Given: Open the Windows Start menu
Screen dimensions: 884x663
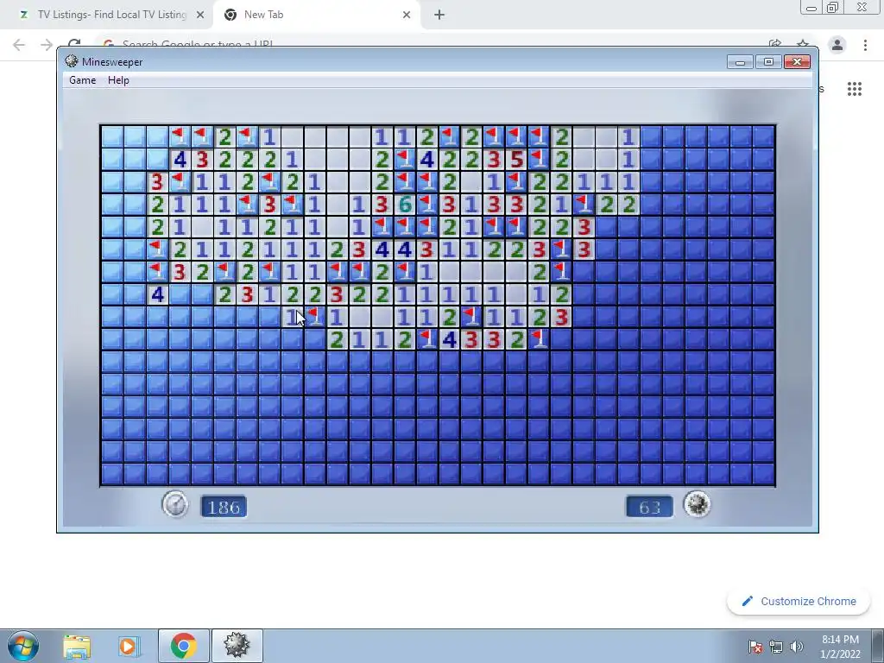Looking at the screenshot, I should pos(22,646).
